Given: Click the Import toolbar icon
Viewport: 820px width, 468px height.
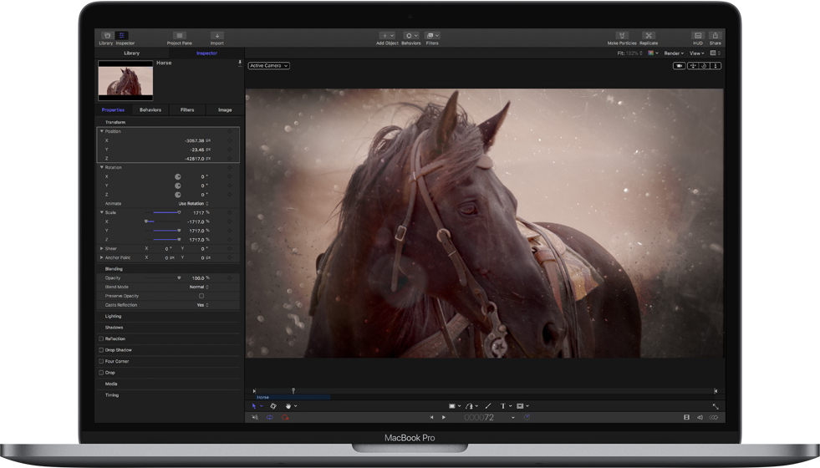Looking at the screenshot, I should 216,36.
